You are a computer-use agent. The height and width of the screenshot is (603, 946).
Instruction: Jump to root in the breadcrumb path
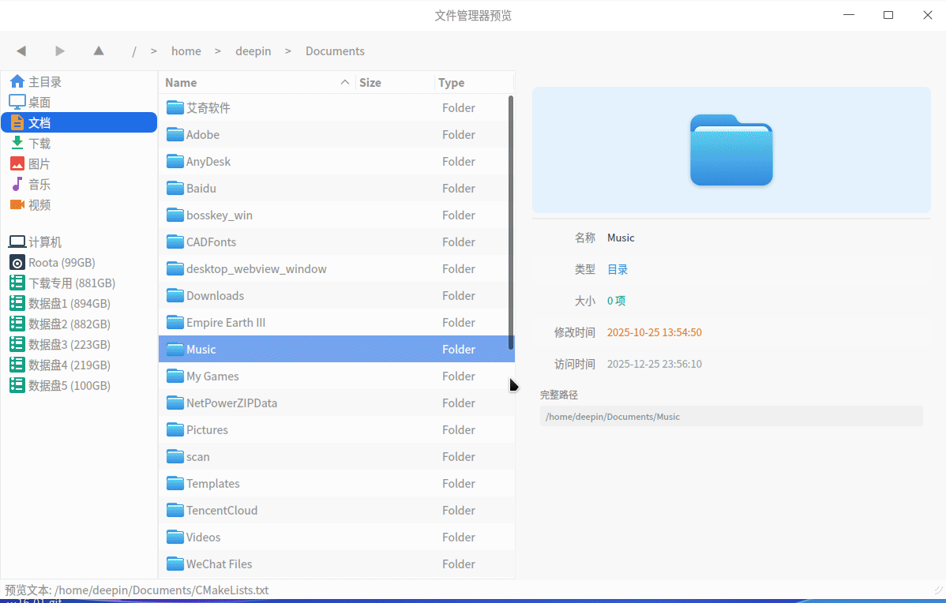click(x=134, y=51)
